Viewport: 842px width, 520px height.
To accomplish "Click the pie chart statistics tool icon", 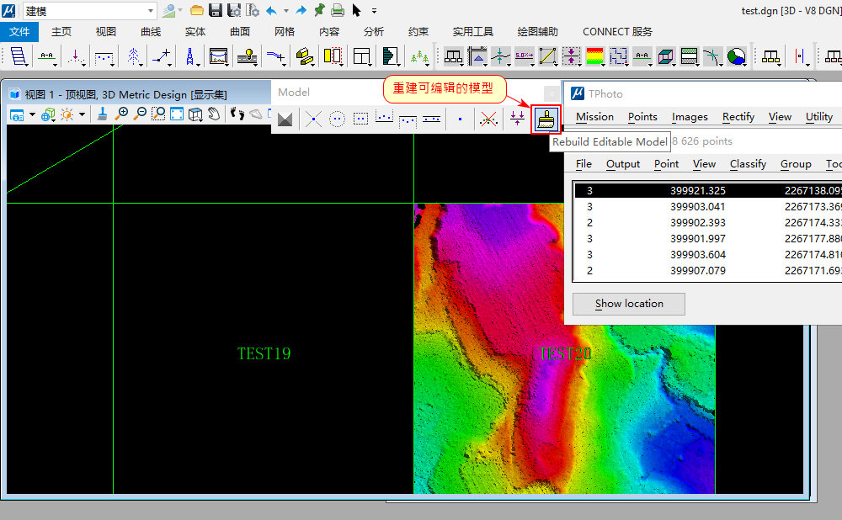I will pos(736,56).
